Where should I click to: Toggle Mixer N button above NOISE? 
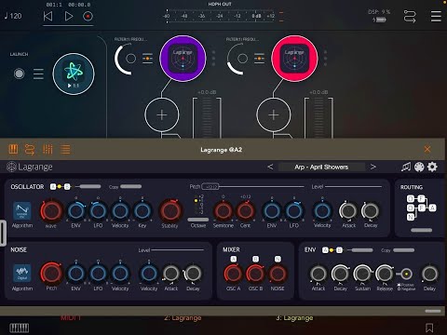point(278,259)
